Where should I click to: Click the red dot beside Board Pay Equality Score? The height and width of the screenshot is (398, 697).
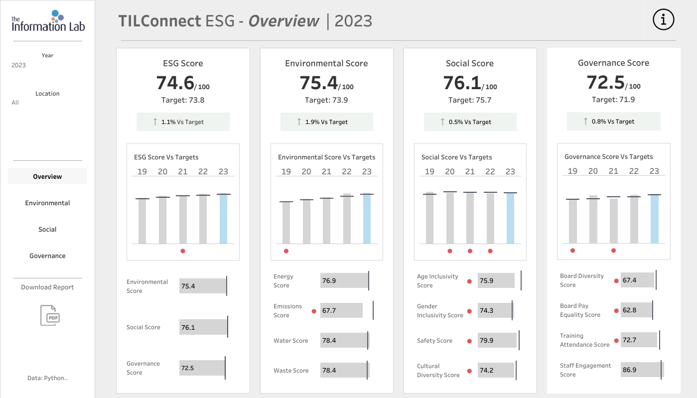coord(616,310)
